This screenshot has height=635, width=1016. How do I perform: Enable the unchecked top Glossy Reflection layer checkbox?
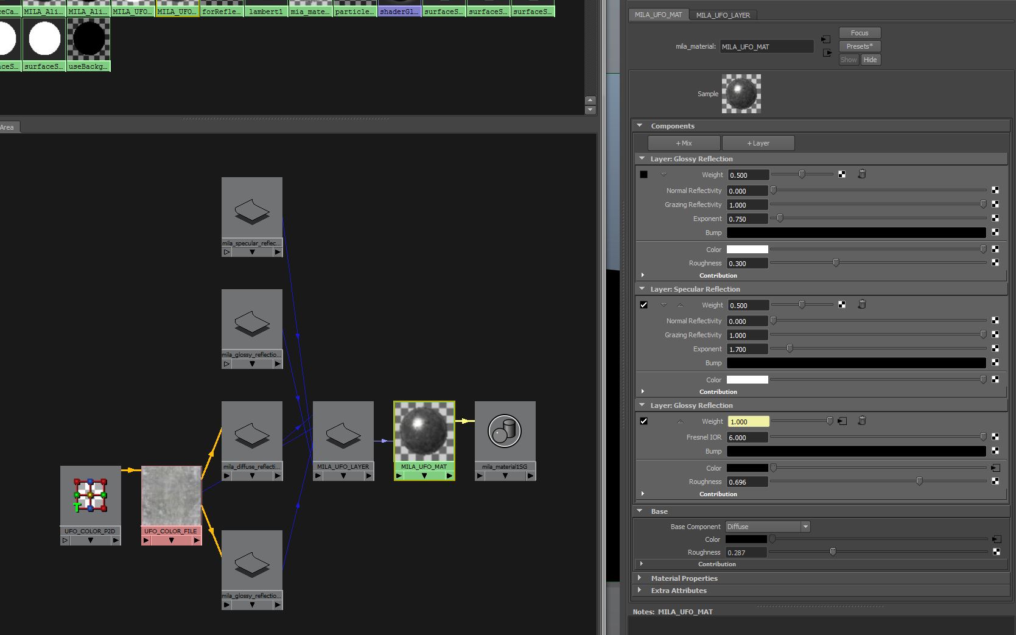click(x=643, y=175)
